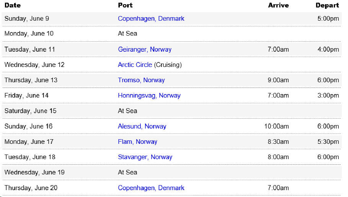Click the Flam, Norway link
This screenshot has height=197, width=348.
[137, 142]
